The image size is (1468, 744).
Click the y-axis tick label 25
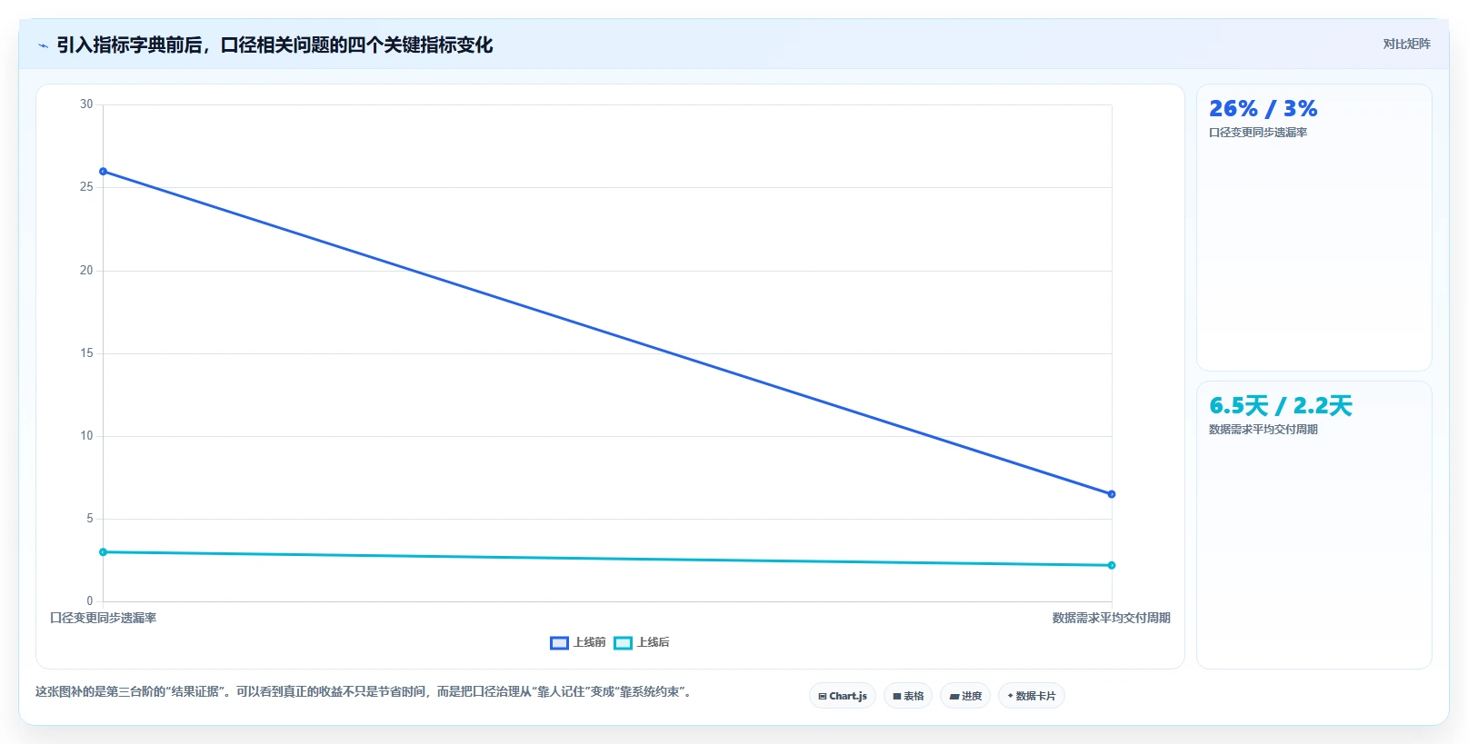[86, 187]
